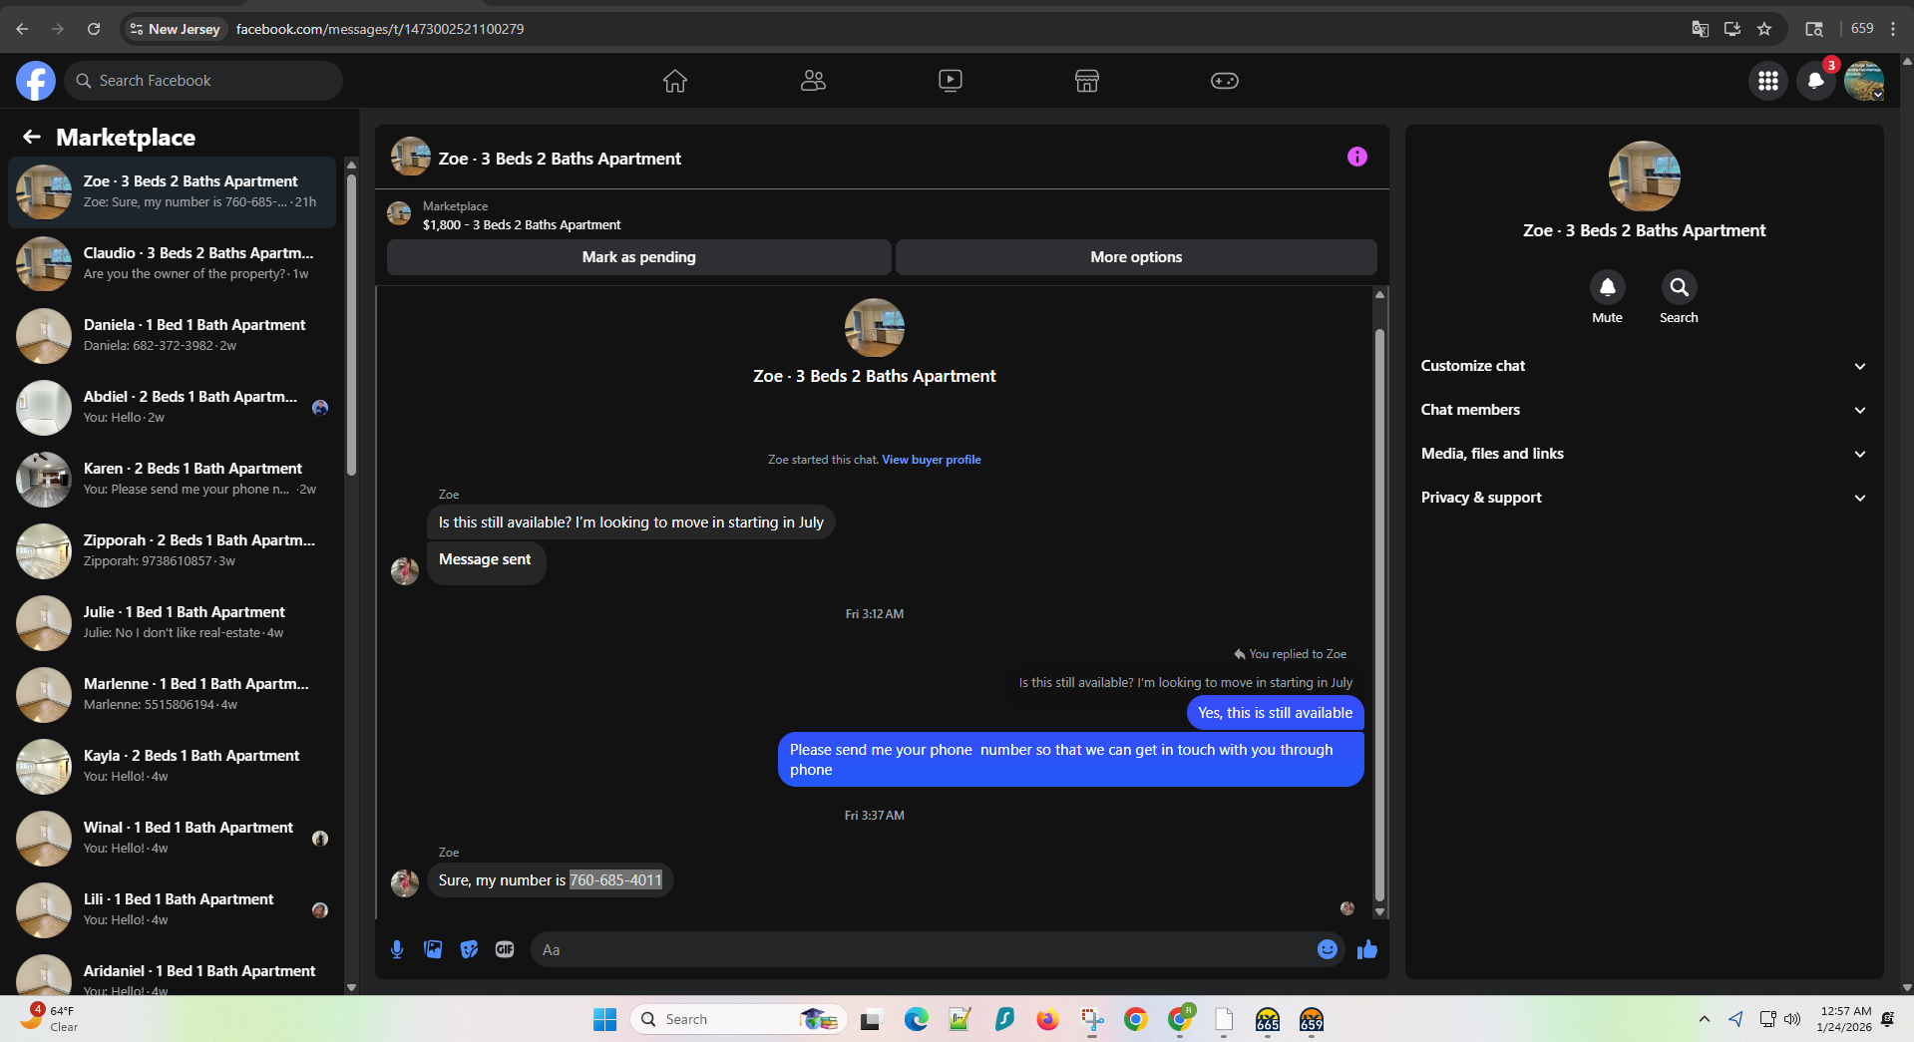The width and height of the screenshot is (1914, 1042).
Task: Open Abdiel 2 Beds 1 Bath chat
Action: tap(173, 407)
